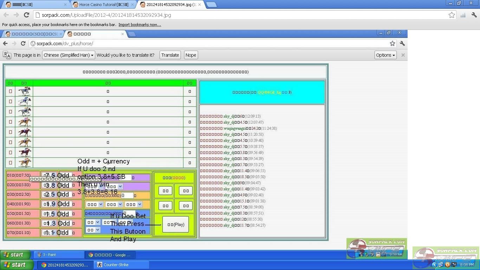Click the last horse icon in the race table
Viewport: 480px width, 270px height.
pos(25,162)
